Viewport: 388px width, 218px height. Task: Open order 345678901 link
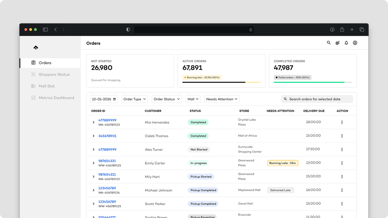(107, 136)
